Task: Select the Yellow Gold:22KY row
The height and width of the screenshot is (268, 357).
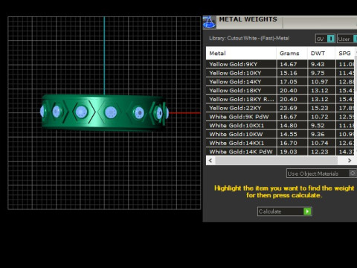Action: click(x=280, y=108)
